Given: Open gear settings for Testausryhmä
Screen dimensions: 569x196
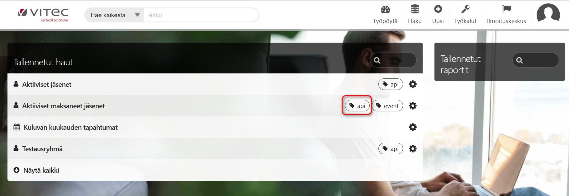Looking at the screenshot, I should (x=413, y=149).
